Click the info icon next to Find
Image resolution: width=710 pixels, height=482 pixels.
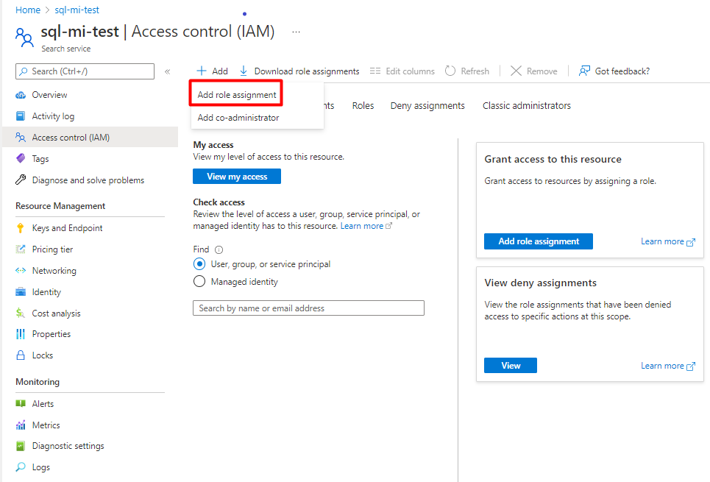[219, 249]
